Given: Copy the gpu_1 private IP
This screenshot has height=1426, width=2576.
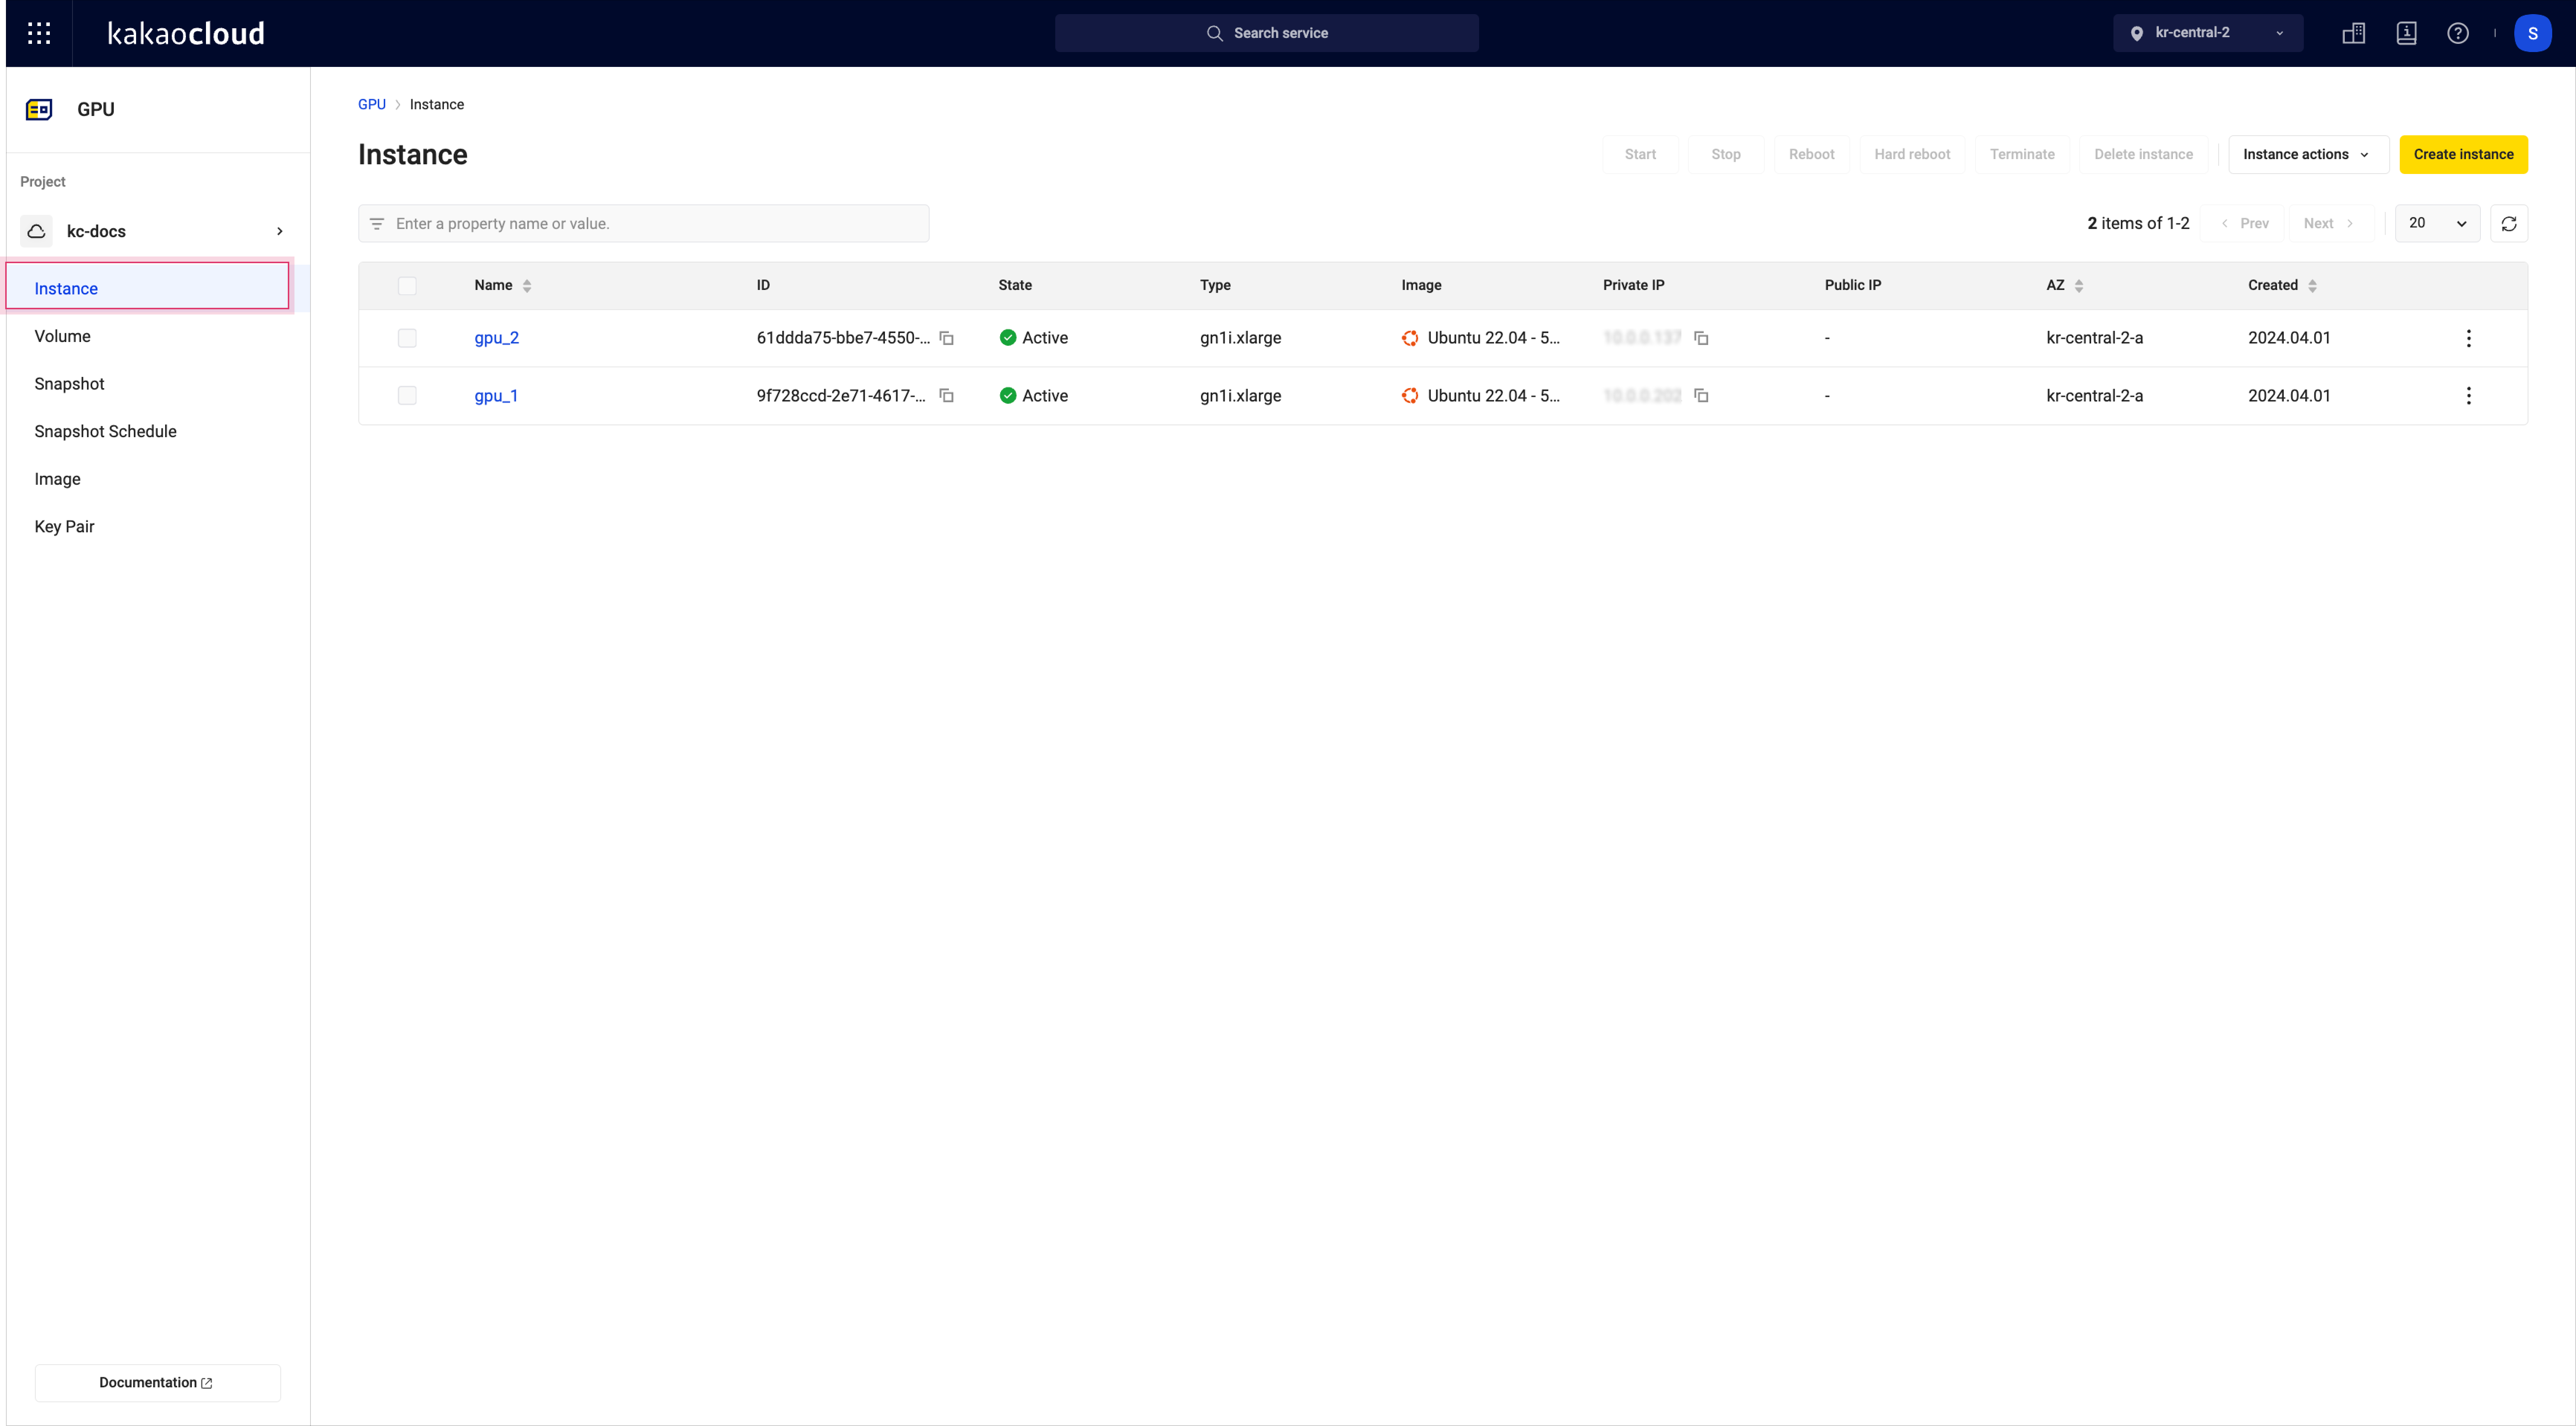Looking at the screenshot, I should click(1701, 396).
